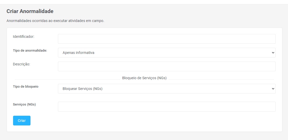Click the 'Bloqueio de Serviços (NGs)' section divider title
The width and height of the screenshot is (288, 140).
click(144, 78)
